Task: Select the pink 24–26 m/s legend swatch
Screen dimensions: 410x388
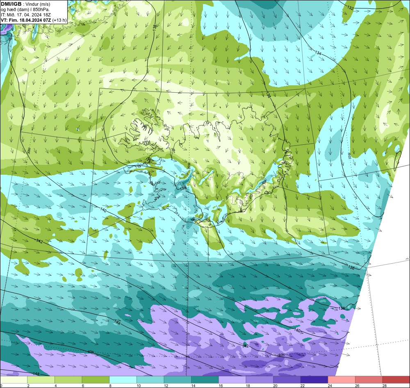Action: coord(342,380)
